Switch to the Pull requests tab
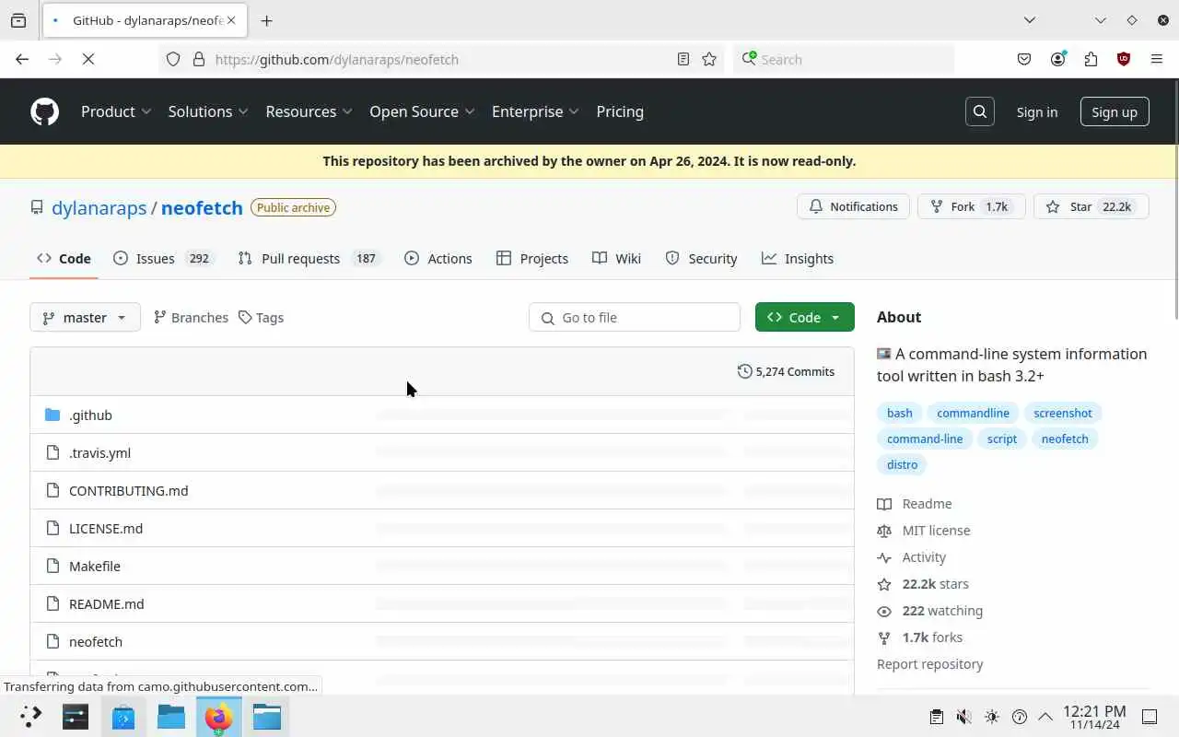 [309, 258]
